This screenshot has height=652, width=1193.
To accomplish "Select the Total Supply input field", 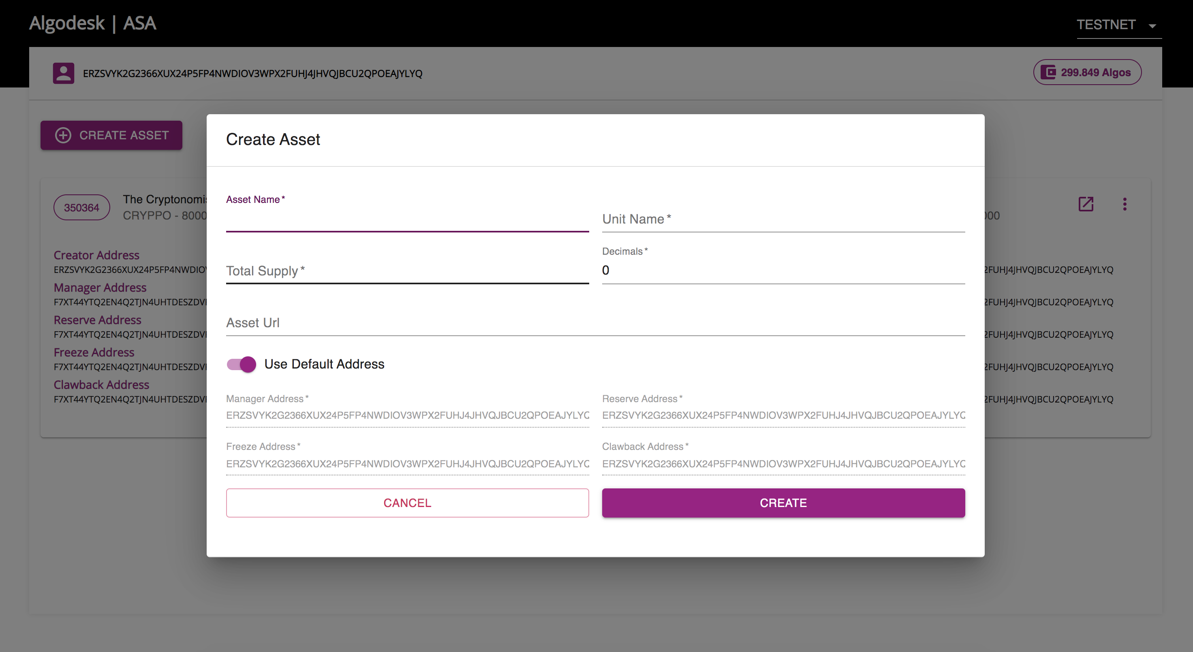I will pos(407,271).
